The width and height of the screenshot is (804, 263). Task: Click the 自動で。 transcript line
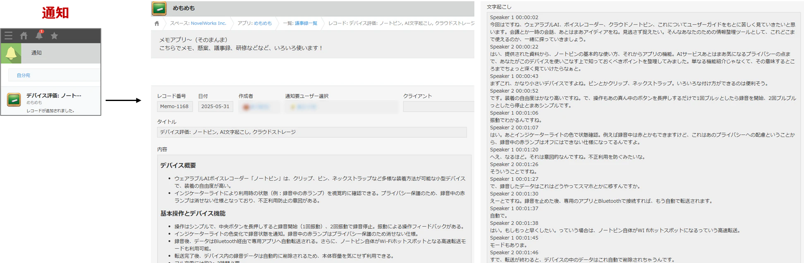(x=498, y=216)
